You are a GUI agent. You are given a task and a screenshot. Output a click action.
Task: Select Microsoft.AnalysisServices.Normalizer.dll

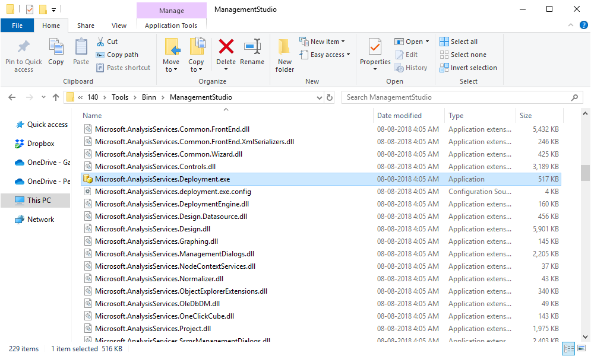[x=321, y=278]
